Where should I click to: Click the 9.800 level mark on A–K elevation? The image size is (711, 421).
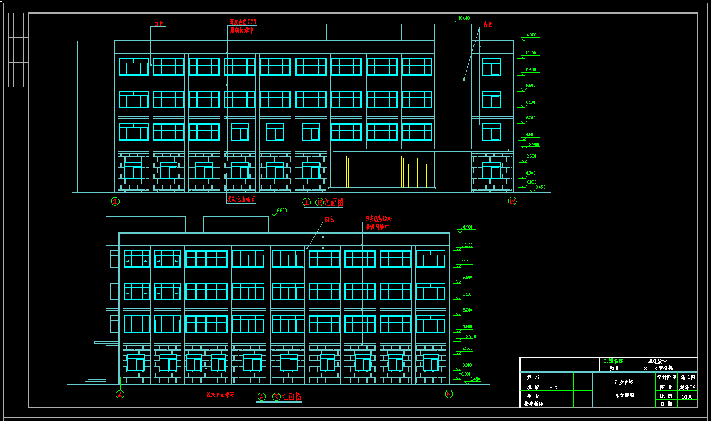click(467, 278)
